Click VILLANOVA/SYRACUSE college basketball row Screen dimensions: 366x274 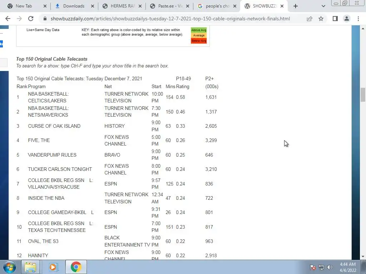coord(60,184)
